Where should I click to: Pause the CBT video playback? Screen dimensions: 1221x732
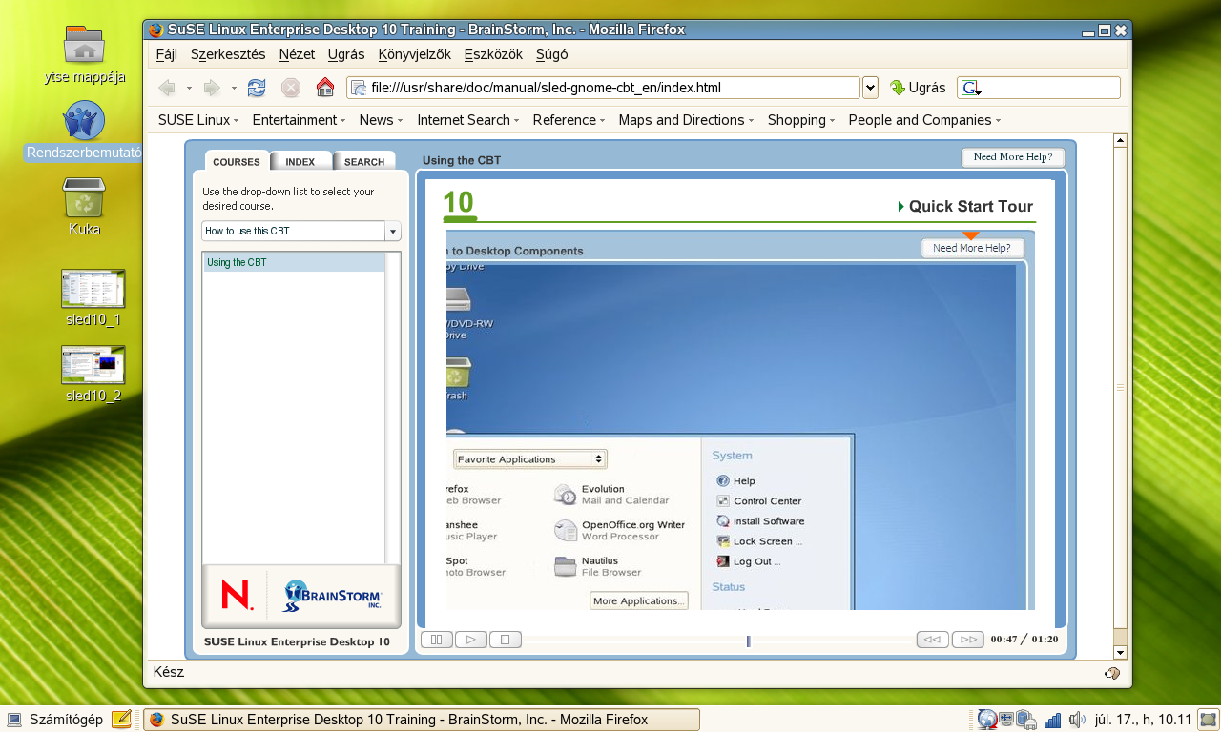pos(437,640)
